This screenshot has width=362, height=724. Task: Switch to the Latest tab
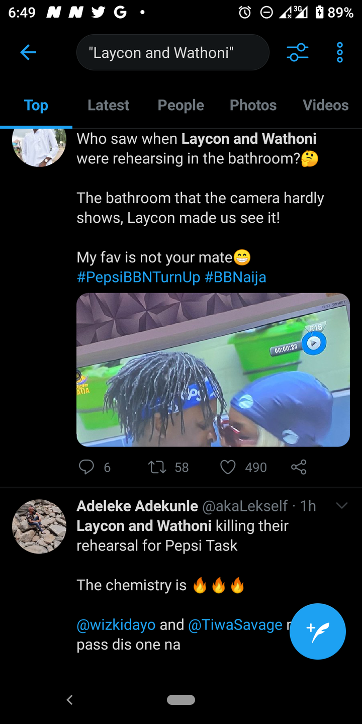coord(108,105)
